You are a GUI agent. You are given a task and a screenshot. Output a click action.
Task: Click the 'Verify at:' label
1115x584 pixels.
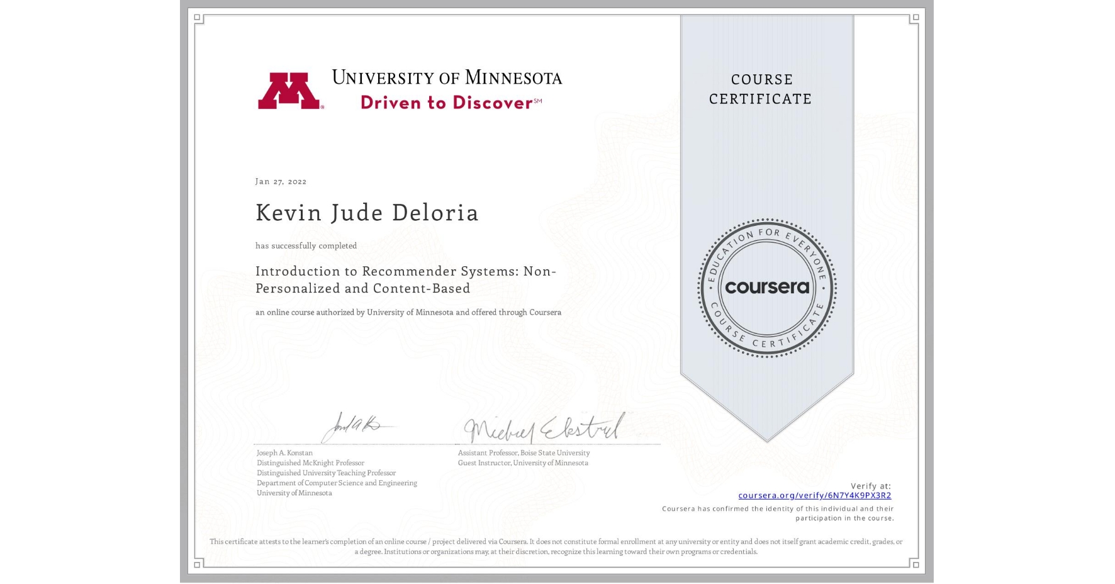click(871, 485)
